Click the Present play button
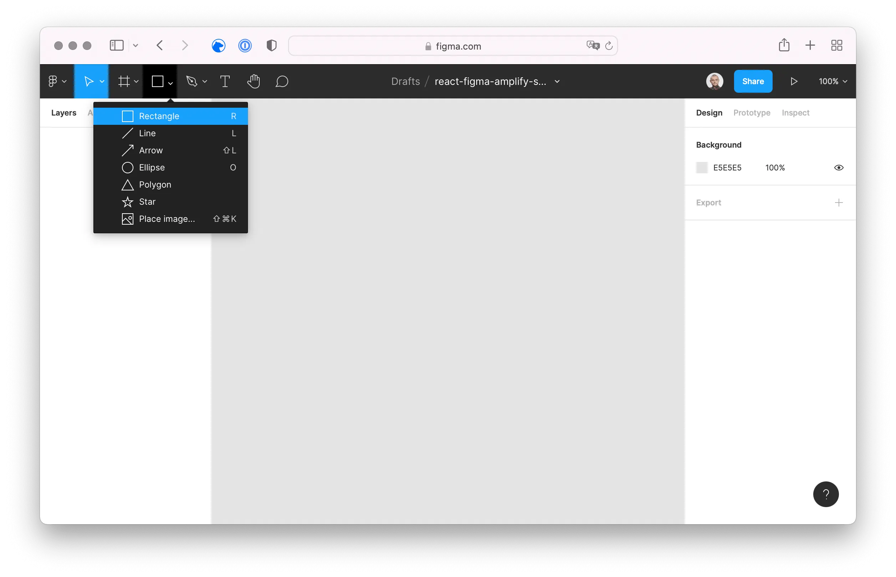This screenshot has height=577, width=896. 794,81
